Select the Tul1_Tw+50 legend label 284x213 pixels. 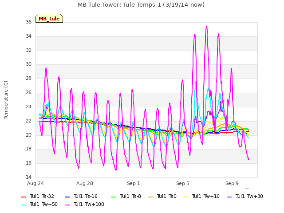click(44, 204)
